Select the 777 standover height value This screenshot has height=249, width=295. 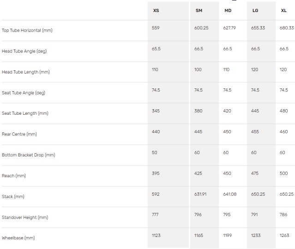point(155,215)
